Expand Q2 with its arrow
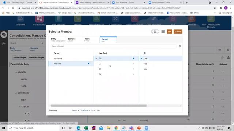Viewport: 234px width, 131px height. tap(133, 64)
